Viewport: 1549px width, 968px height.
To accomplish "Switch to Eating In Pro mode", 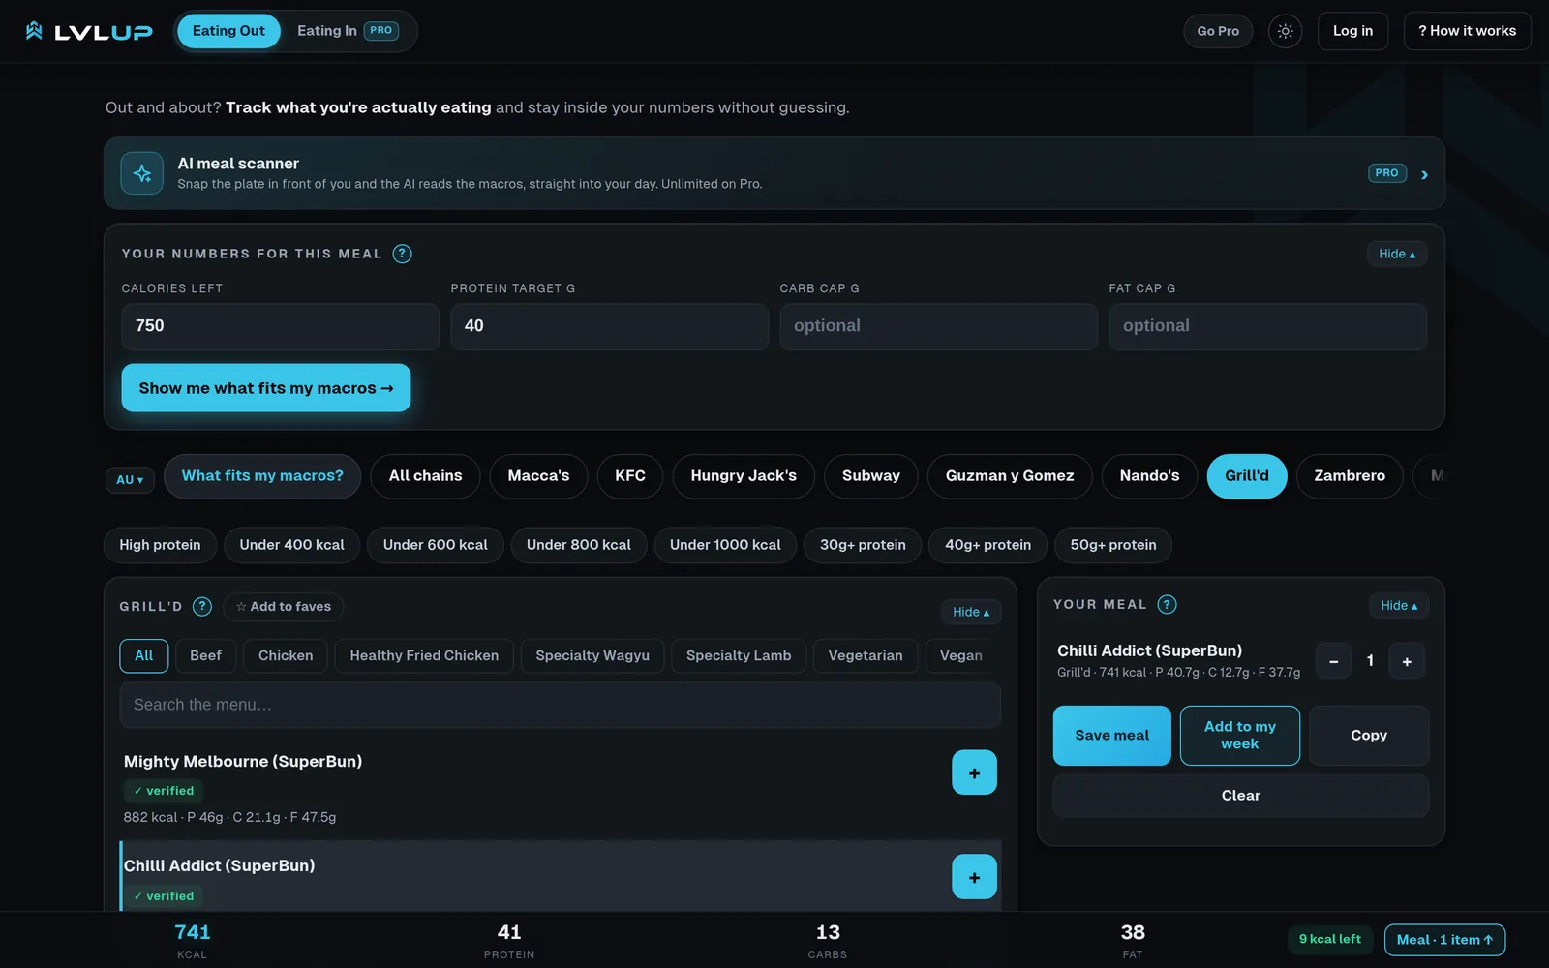I will tap(348, 31).
